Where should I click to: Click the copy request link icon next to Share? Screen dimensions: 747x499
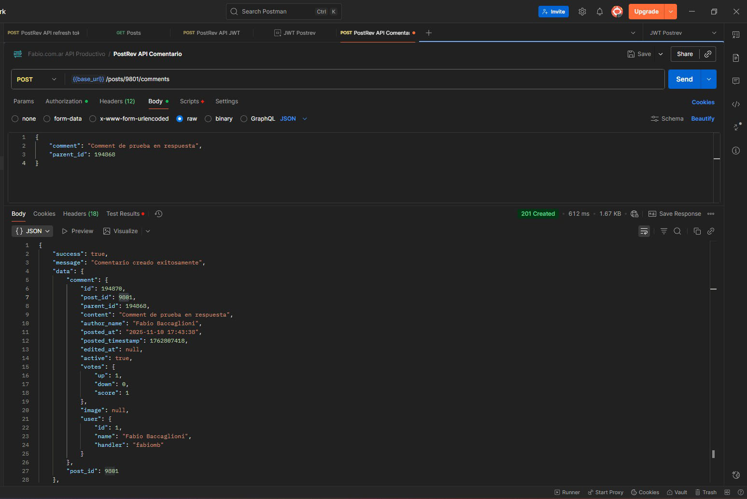tap(708, 54)
